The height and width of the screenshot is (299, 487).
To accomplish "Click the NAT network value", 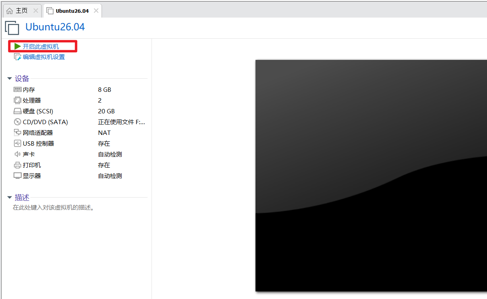I will pyautogui.click(x=104, y=133).
